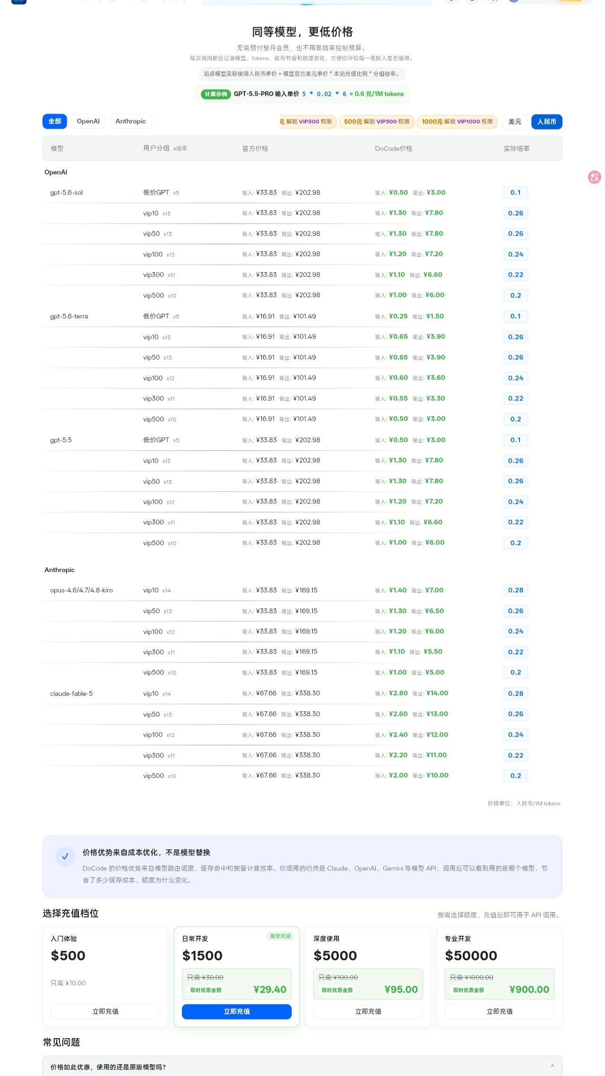Click the blue checkmark icon in info banner
The image size is (605, 1076).
65,856
